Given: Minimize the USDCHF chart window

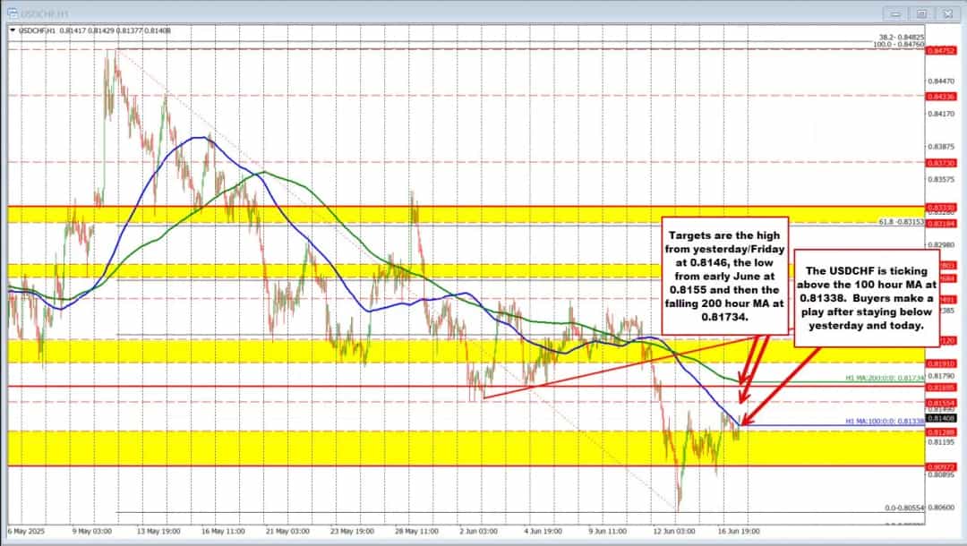Looking at the screenshot, I should point(894,13).
